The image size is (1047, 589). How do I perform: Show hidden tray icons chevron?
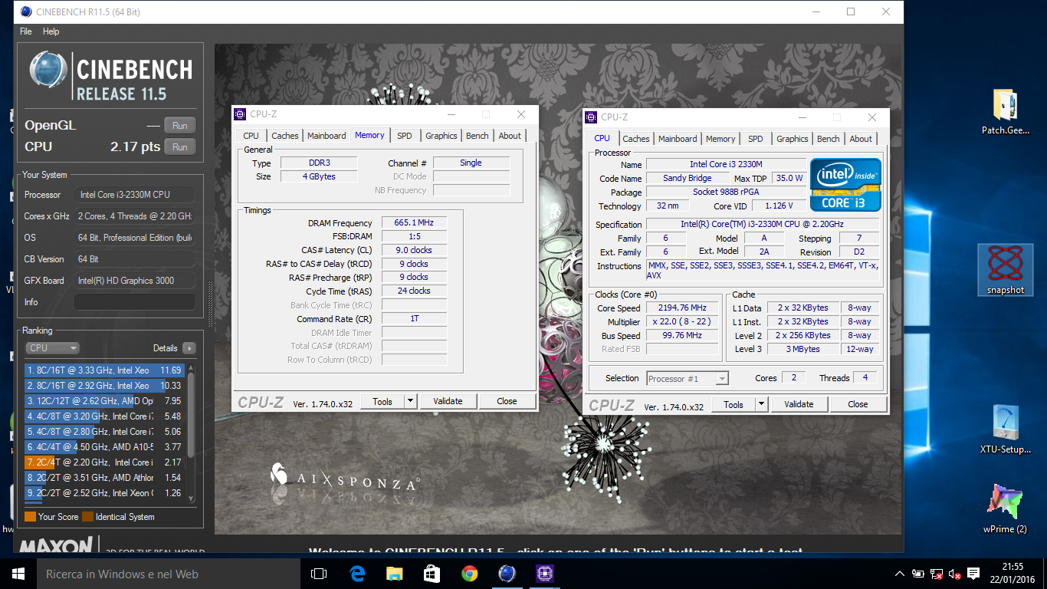(x=900, y=574)
